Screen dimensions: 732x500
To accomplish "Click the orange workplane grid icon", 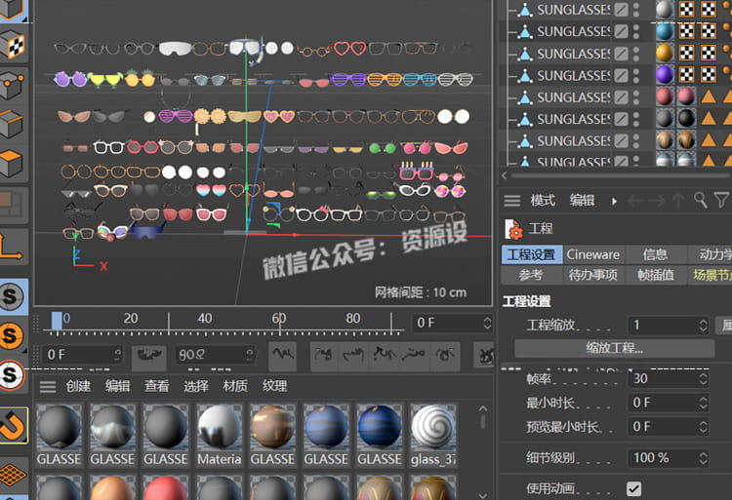I will tap(14, 475).
